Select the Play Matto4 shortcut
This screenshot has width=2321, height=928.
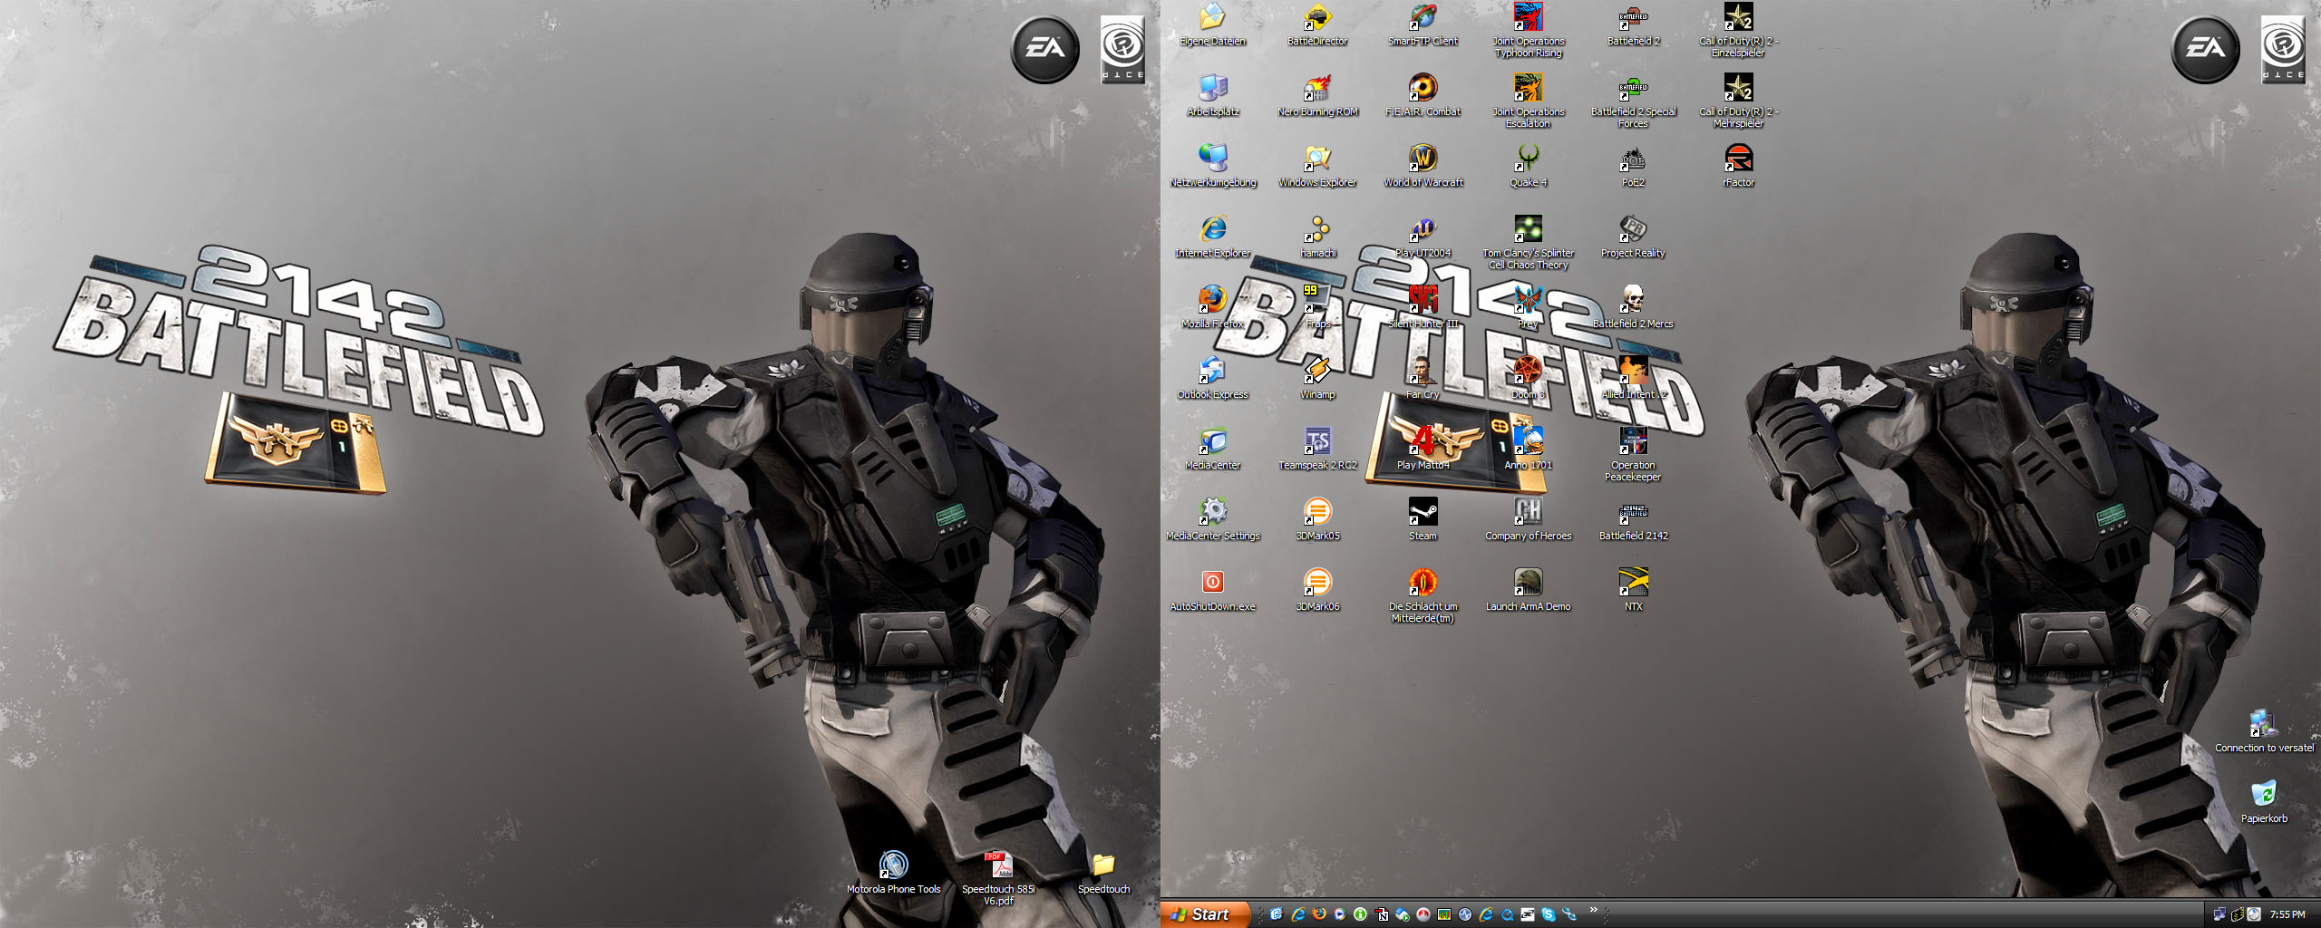tap(1423, 449)
